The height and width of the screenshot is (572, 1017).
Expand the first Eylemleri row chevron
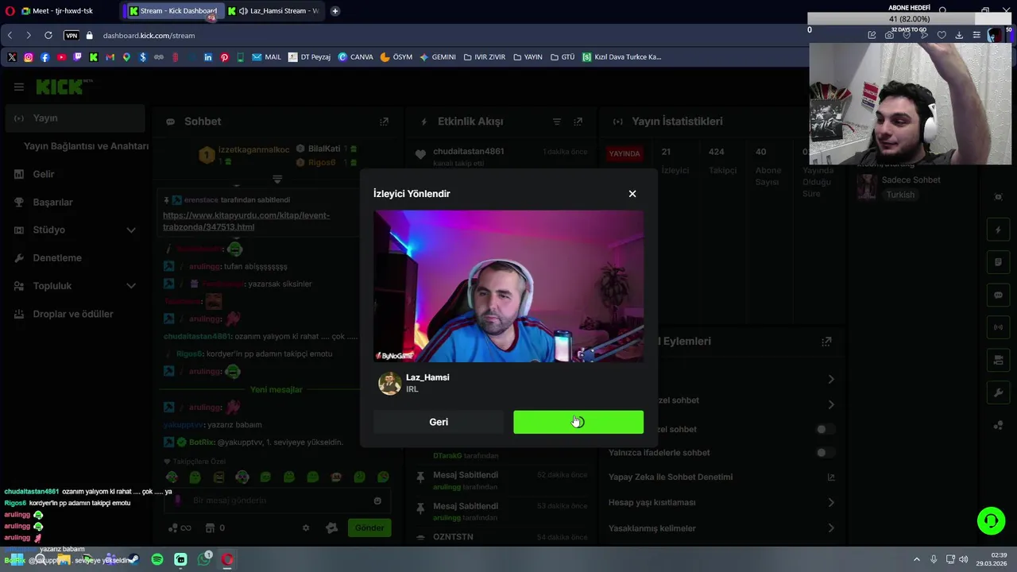pos(831,380)
